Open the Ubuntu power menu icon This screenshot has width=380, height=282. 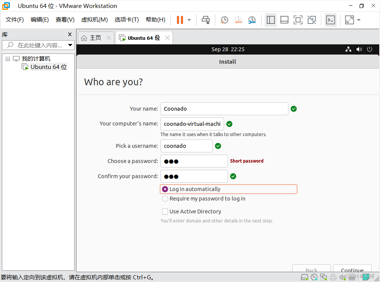[x=369, y=49]
